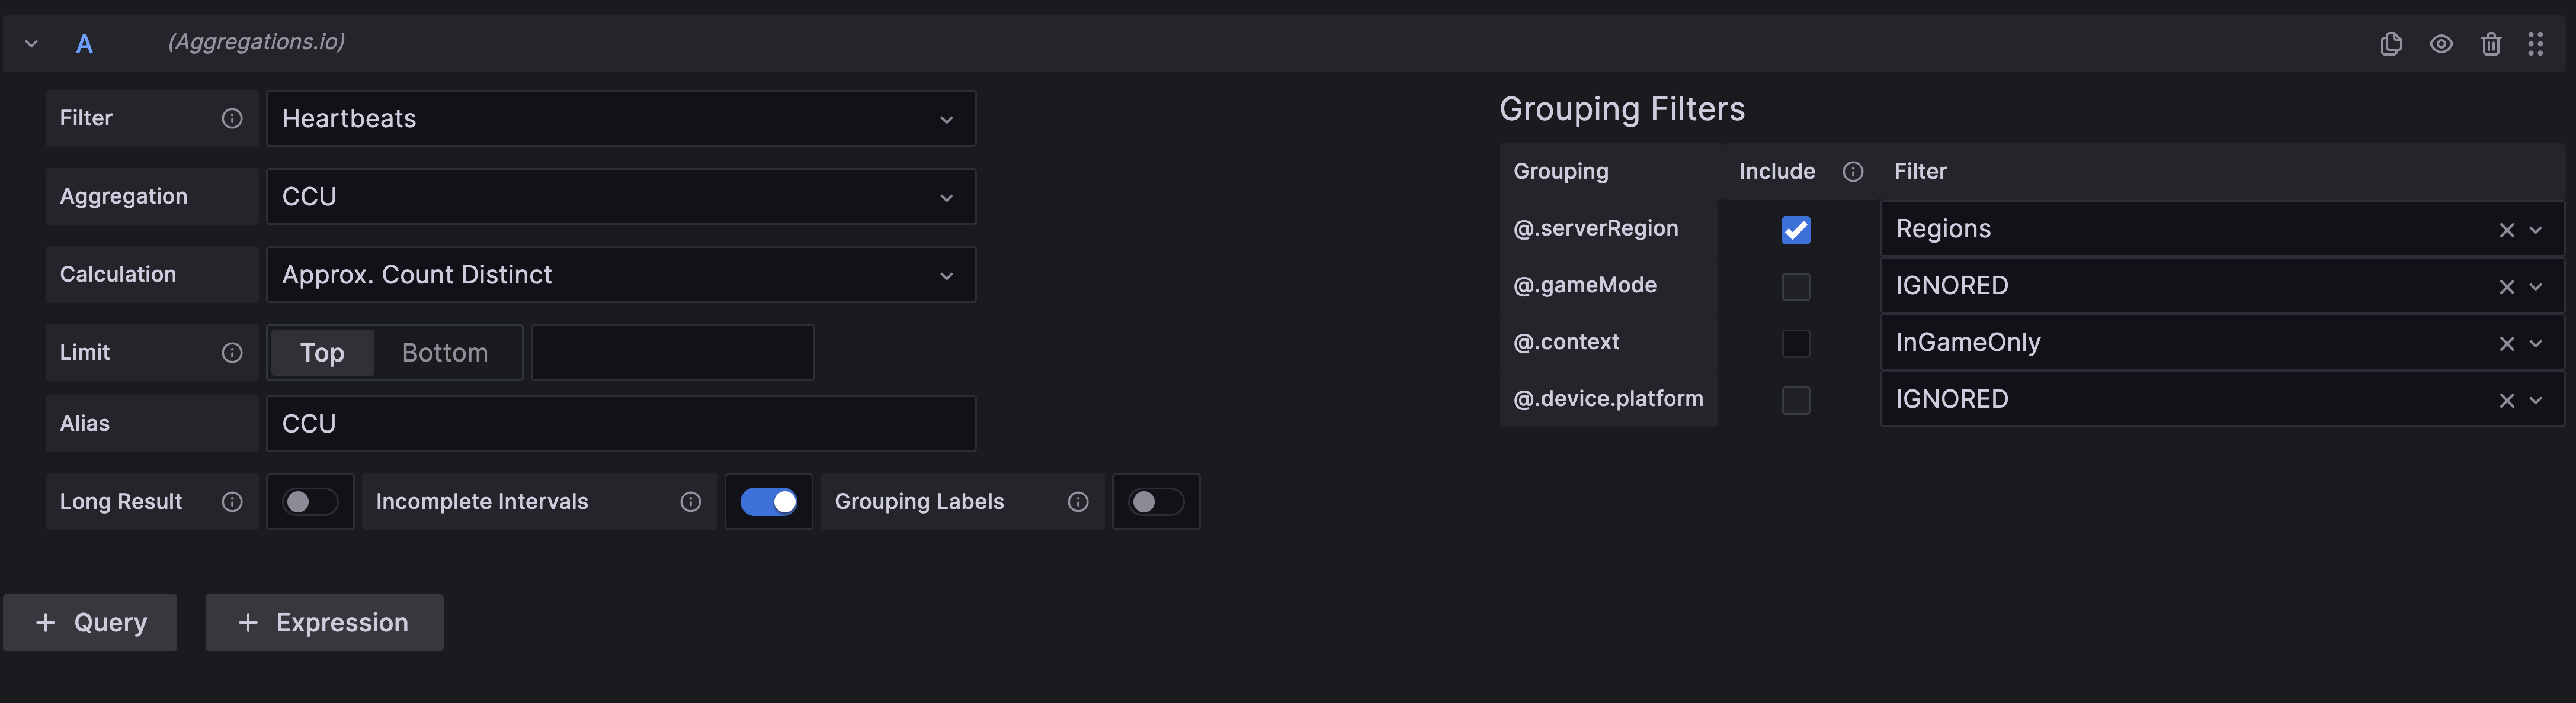Clear the Regions filter with X
The width and height of the screenshot is (2576, 703).
click(2506, 230)
